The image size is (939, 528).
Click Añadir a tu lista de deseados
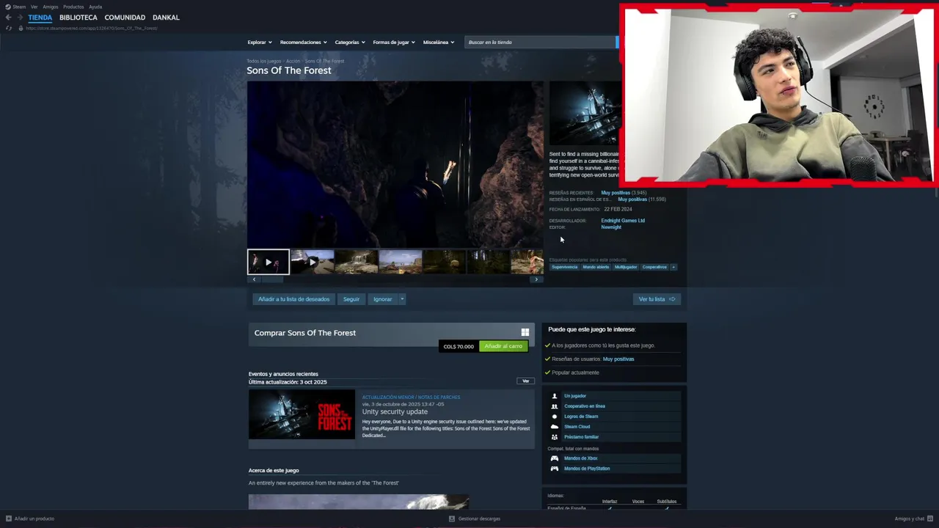click(293, 299)
